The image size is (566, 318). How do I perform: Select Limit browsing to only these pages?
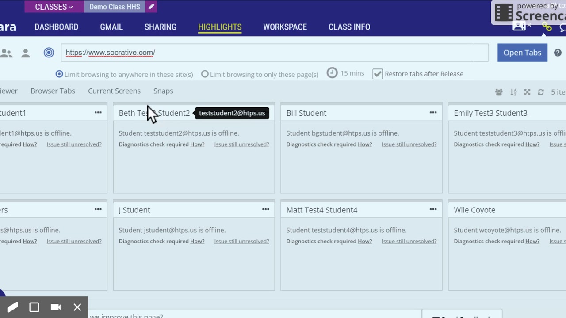205,74
